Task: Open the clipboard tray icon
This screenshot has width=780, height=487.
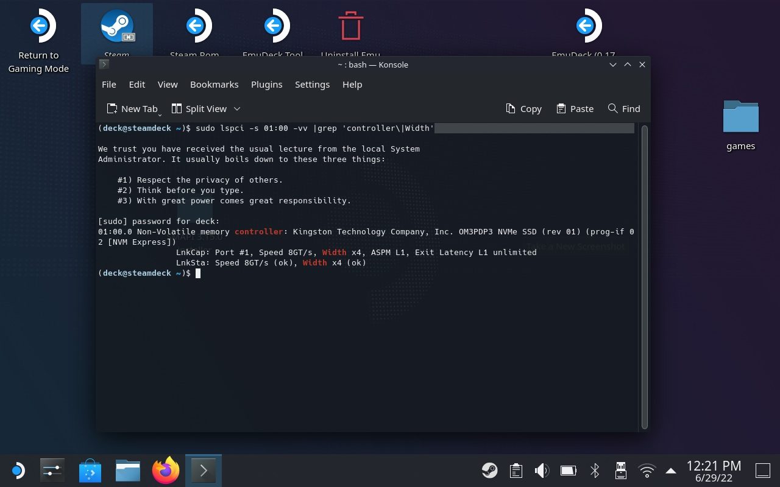Action: [x=516, y=471]
